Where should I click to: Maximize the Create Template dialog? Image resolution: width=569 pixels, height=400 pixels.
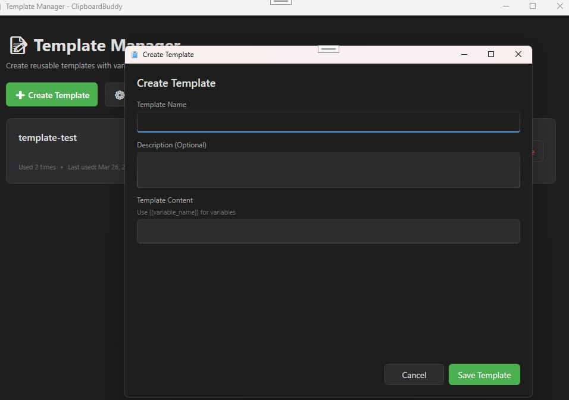[x=490, y=54]
